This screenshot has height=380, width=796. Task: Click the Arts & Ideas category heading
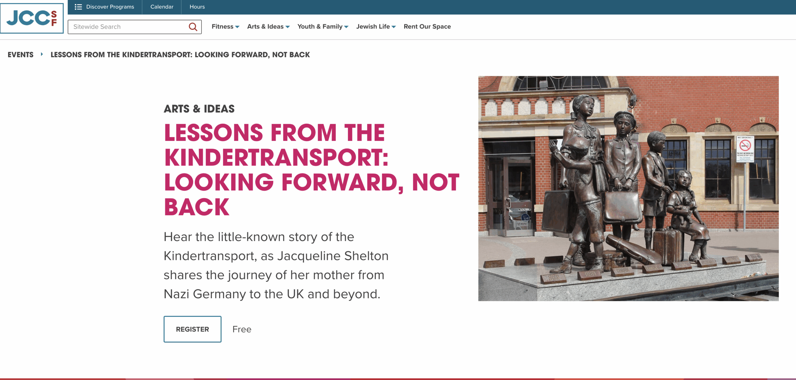click(x=199, y=109)
